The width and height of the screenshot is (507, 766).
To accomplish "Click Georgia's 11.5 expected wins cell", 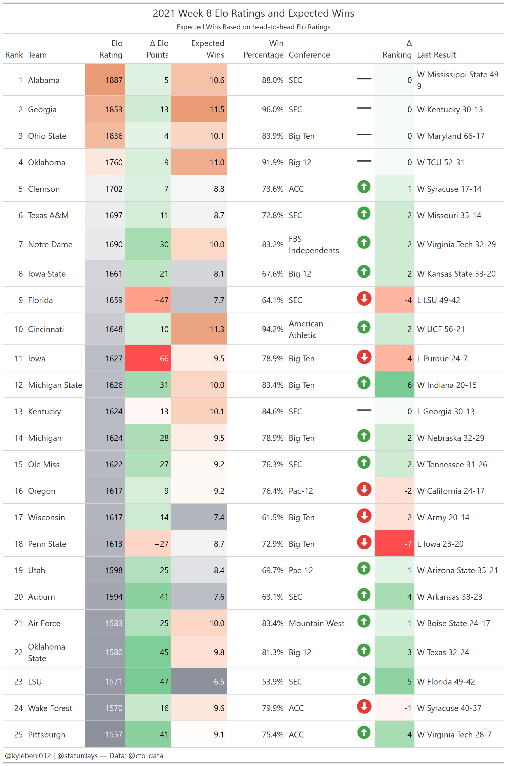I will [199, 109].
